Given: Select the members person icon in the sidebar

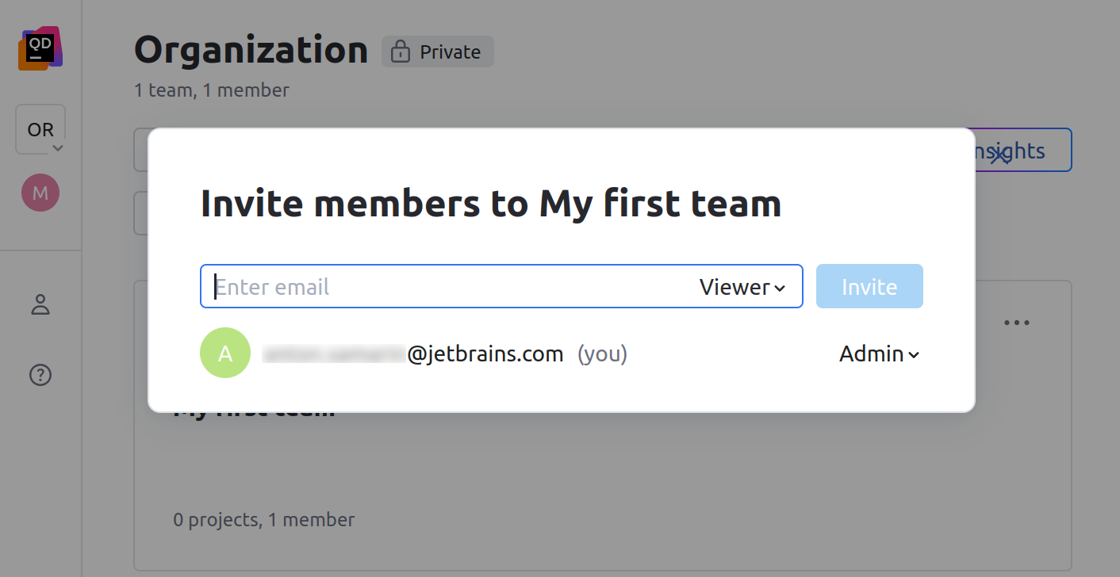Looking at the screenshot, I should coord(40,304).
